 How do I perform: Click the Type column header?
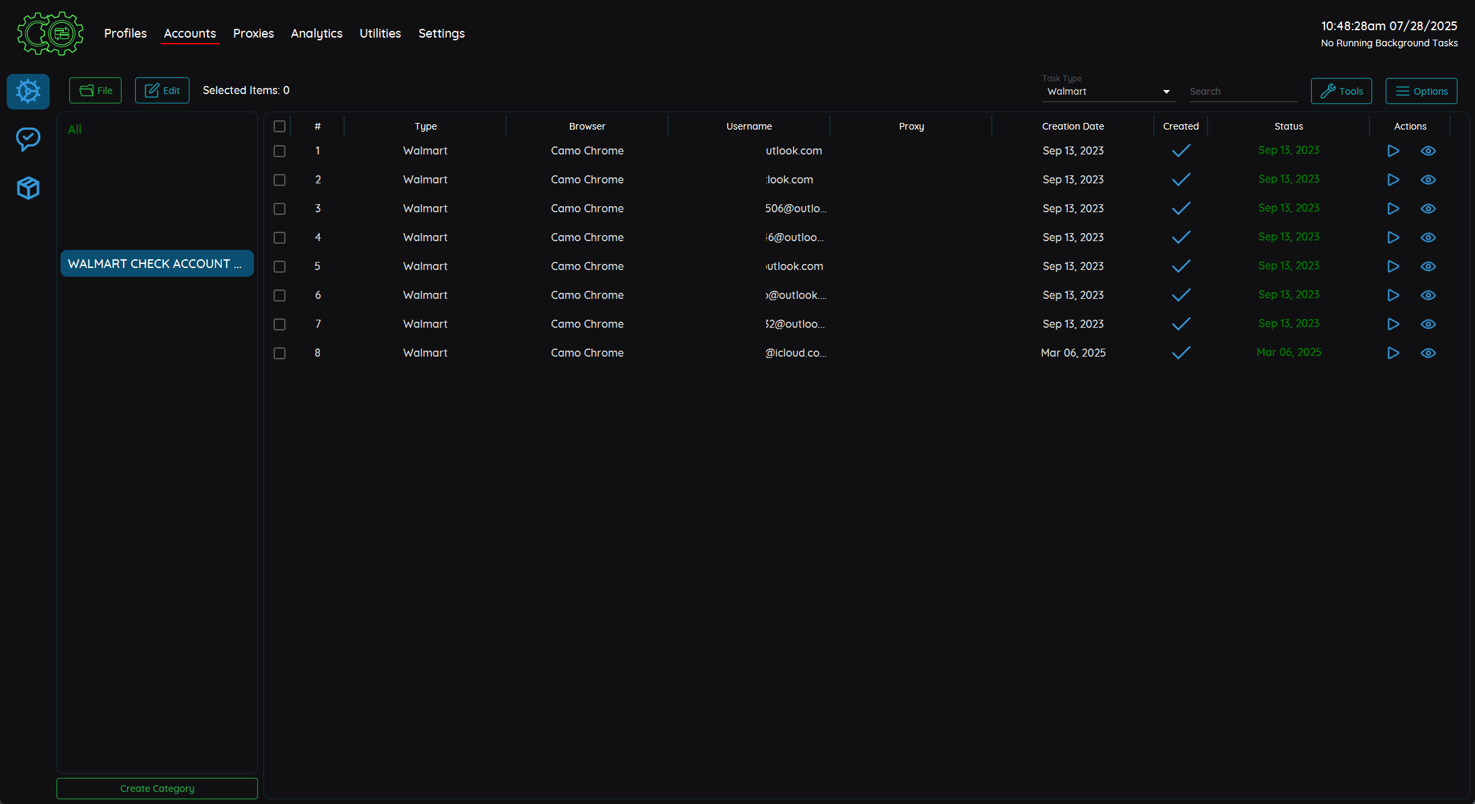tap(425, 126)
